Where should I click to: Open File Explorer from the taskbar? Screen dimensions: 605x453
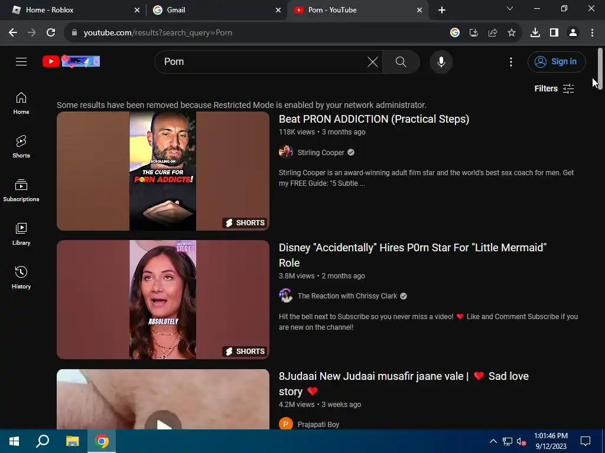[72, 441]
